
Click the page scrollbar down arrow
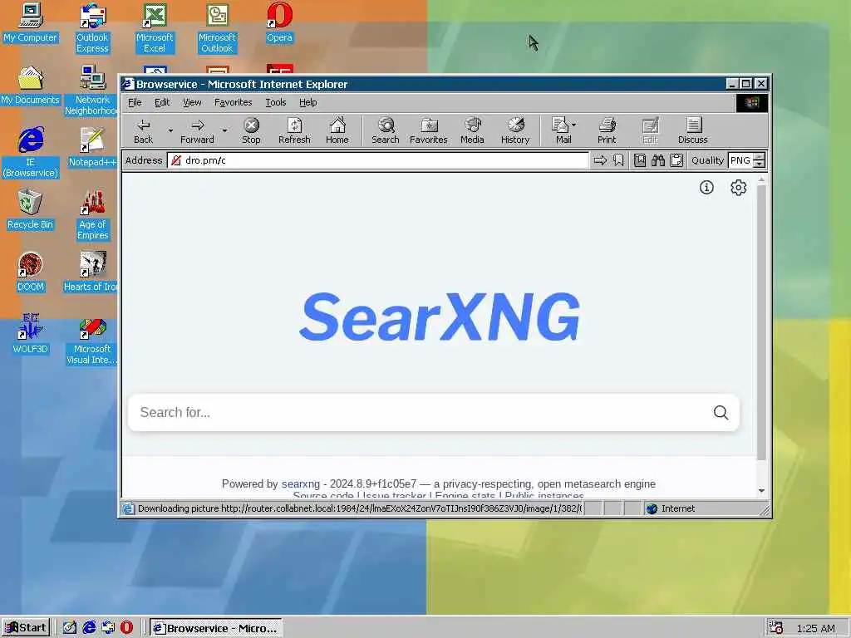(761, 490)
